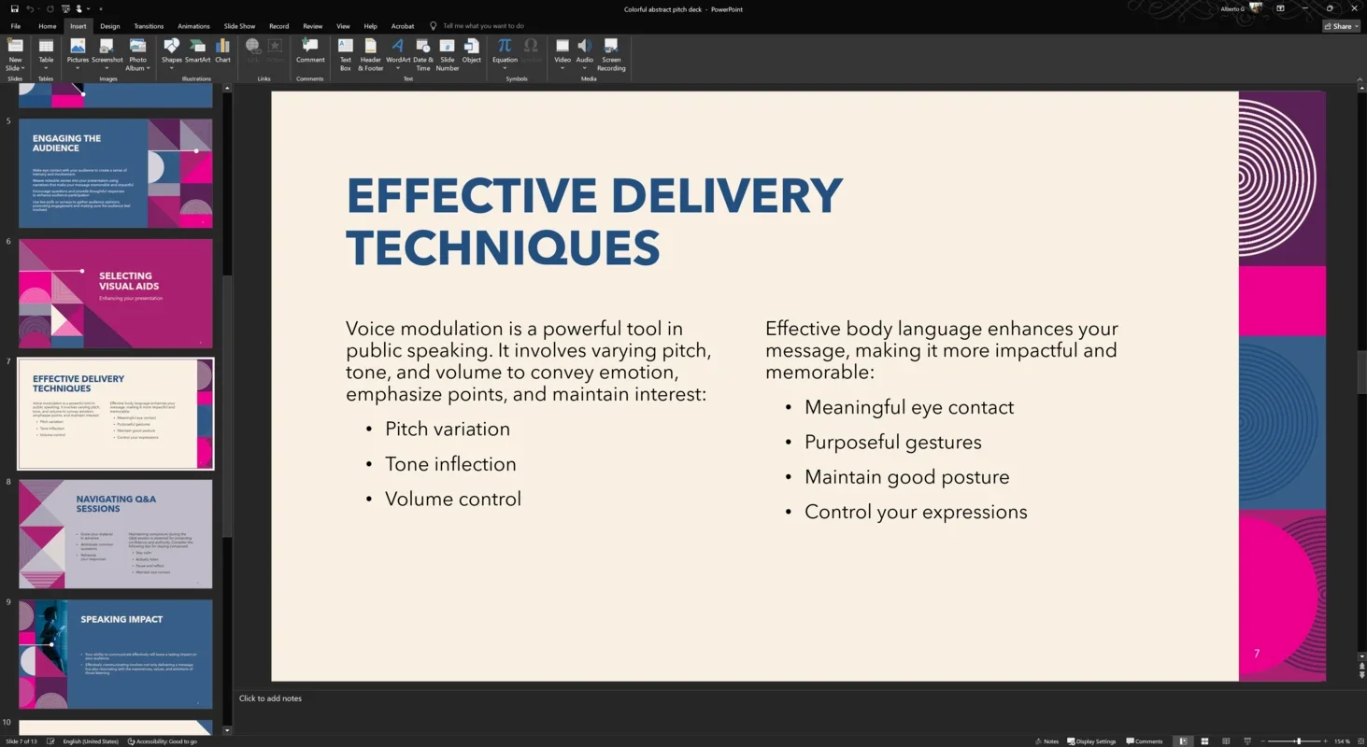The height and width of the screenshot is (747, 1367).
Task: Toggle Touch/Mouse mode in the quick access toolbar
Action: (x=78, y=8)
